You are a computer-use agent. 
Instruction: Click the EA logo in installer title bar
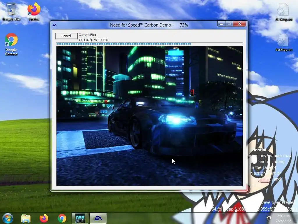point(54,25)
